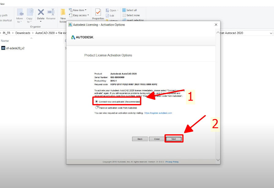Choose 'I have an activation code from Autodesk'
This screenshot has height=188, width=274.
point(96,108)
